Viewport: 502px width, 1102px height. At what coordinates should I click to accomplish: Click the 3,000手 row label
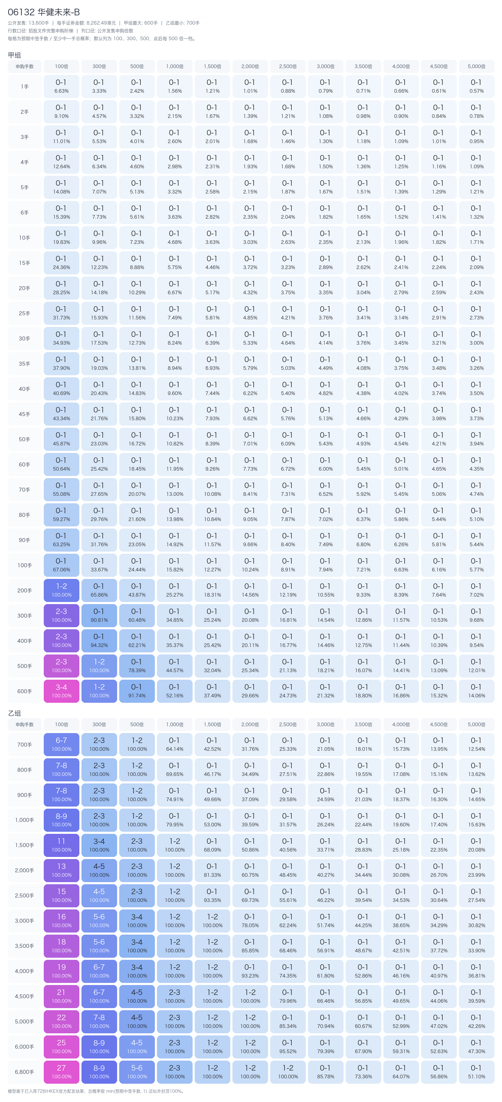pos(25,921)
